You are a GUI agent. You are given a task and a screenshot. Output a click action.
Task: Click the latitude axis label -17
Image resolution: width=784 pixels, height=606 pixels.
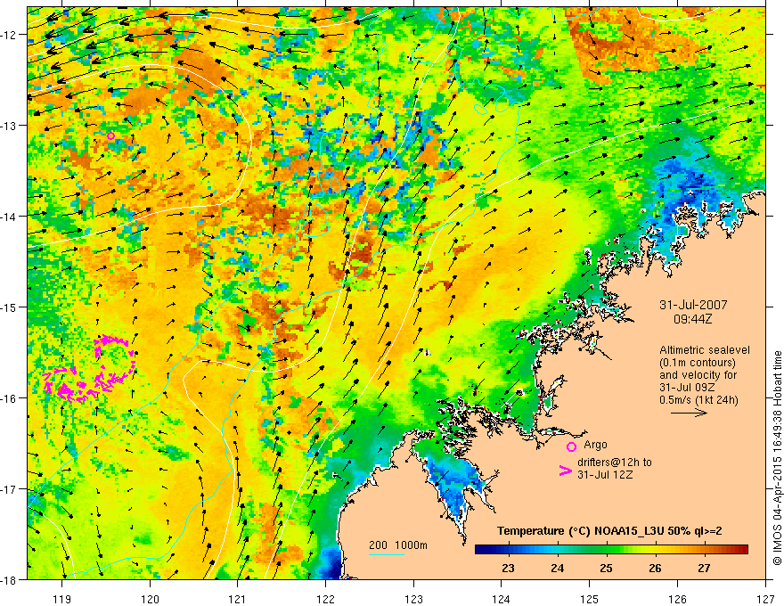[10, 489]
